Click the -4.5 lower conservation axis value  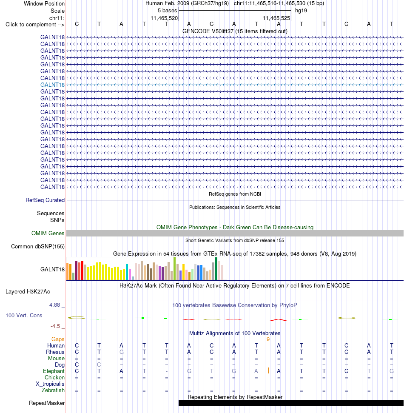tap(55, 326)
